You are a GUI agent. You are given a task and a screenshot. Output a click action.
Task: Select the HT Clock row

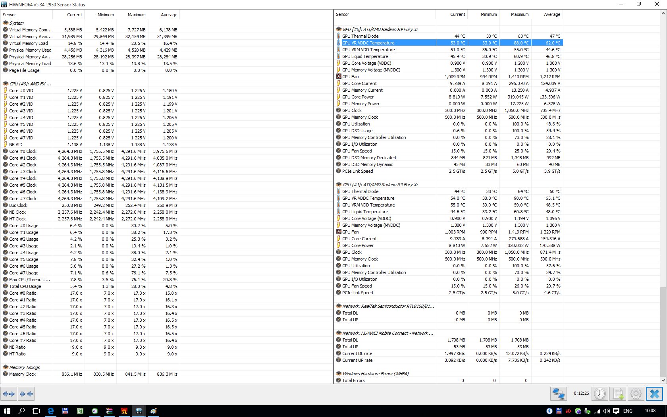pyautogui.click(x=90, y=219)
